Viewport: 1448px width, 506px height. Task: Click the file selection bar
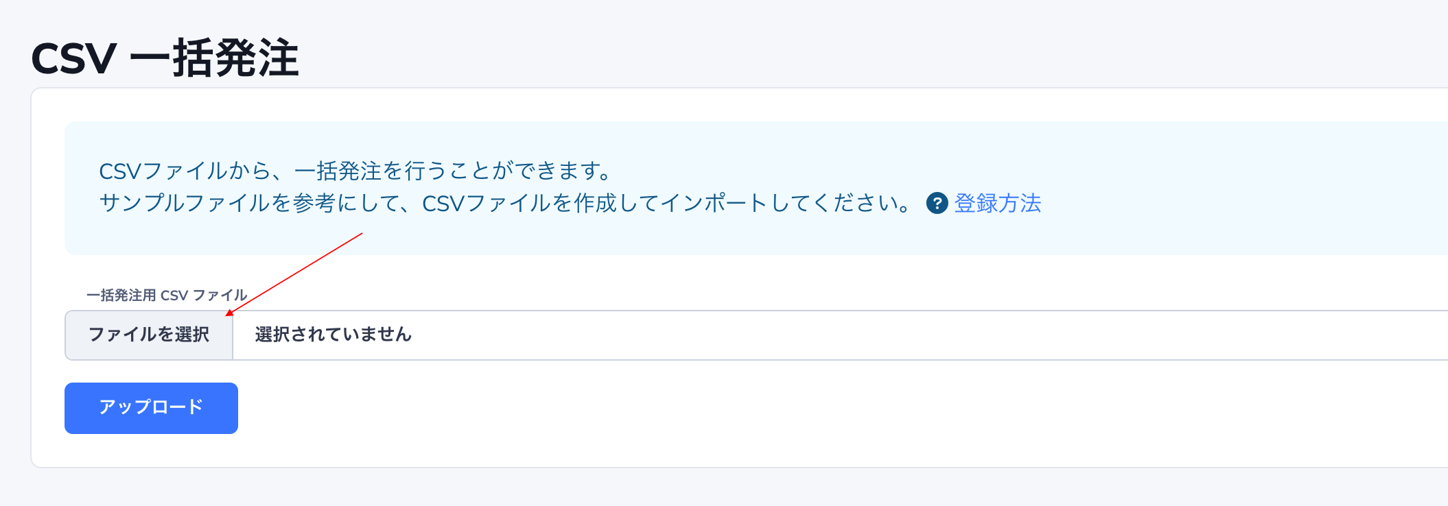point(480,335)
